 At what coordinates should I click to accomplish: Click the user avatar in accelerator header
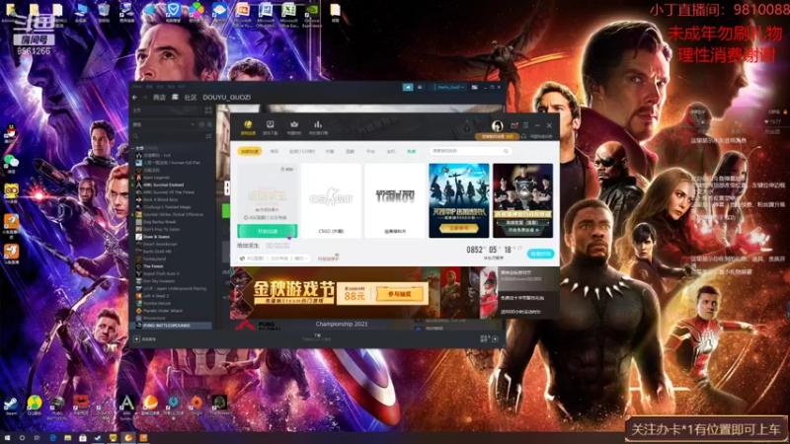pyautogui.click(x=497, y=126)
